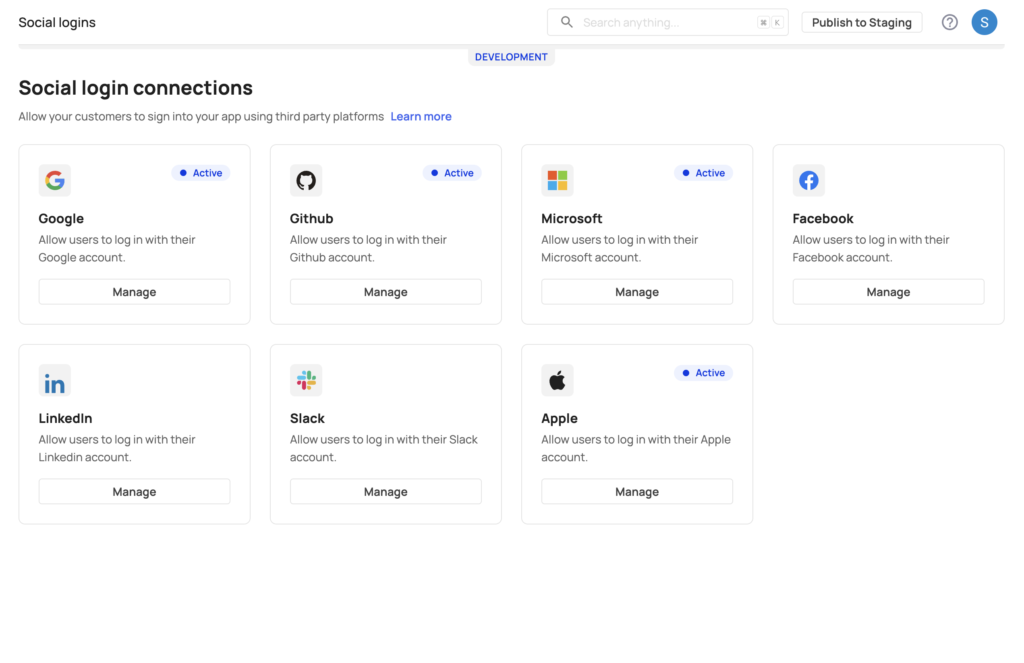The width and height of the screenshot is (1024, 663).
Task: Click the Microsoft logo icon
Action: 557,181
